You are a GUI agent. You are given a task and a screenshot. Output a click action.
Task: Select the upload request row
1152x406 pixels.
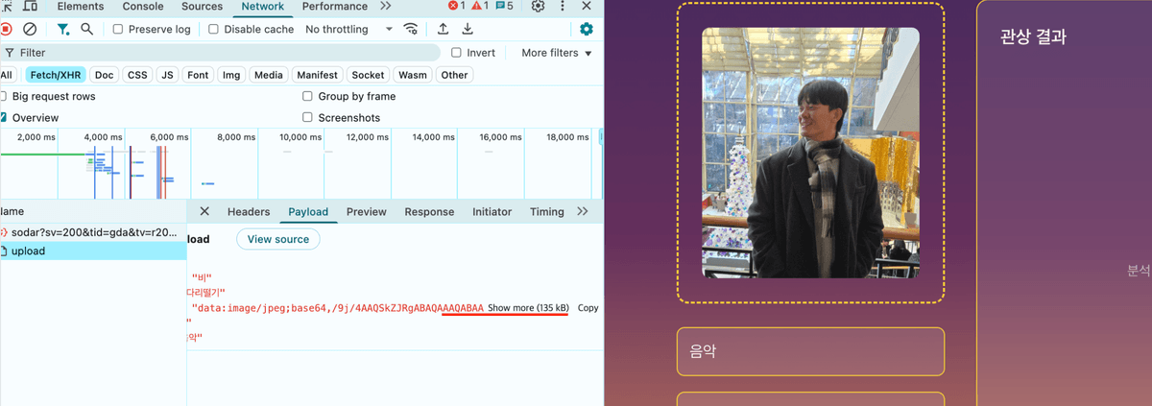pos(29,251)
